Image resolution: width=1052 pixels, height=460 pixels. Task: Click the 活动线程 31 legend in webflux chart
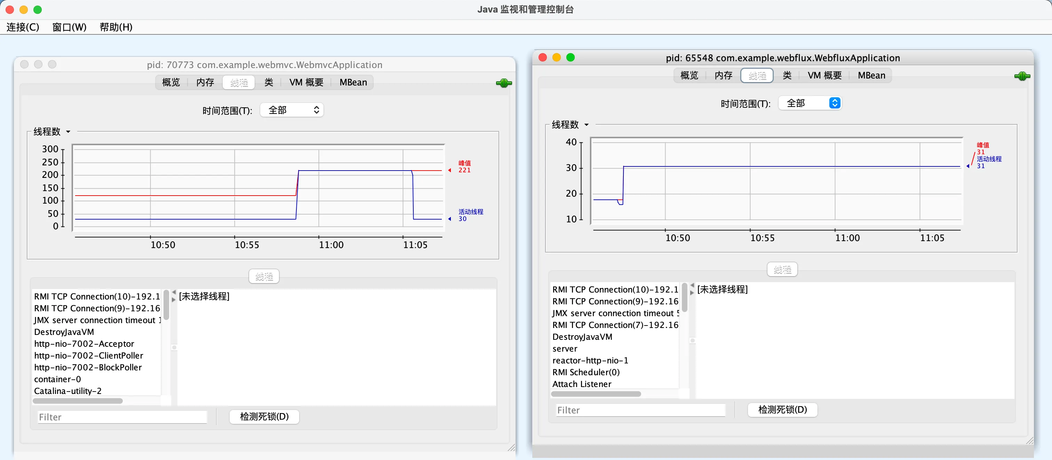[989, 162]
